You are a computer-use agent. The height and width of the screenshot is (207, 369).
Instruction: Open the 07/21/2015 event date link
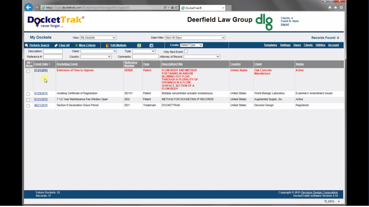pyautogui.click(x=41, y=70)
